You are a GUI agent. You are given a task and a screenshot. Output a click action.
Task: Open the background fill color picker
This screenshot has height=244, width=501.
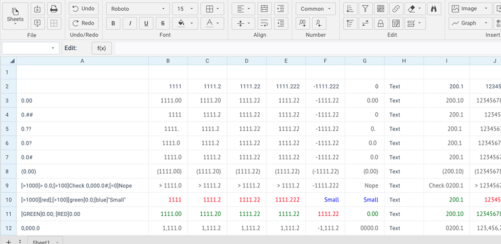point(185,23)
